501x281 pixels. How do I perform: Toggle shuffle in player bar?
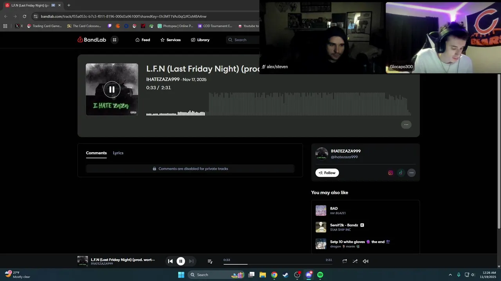pos(355,261)
